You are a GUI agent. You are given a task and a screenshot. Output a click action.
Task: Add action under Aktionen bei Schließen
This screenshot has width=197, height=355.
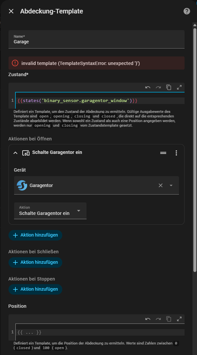[35, 262]
